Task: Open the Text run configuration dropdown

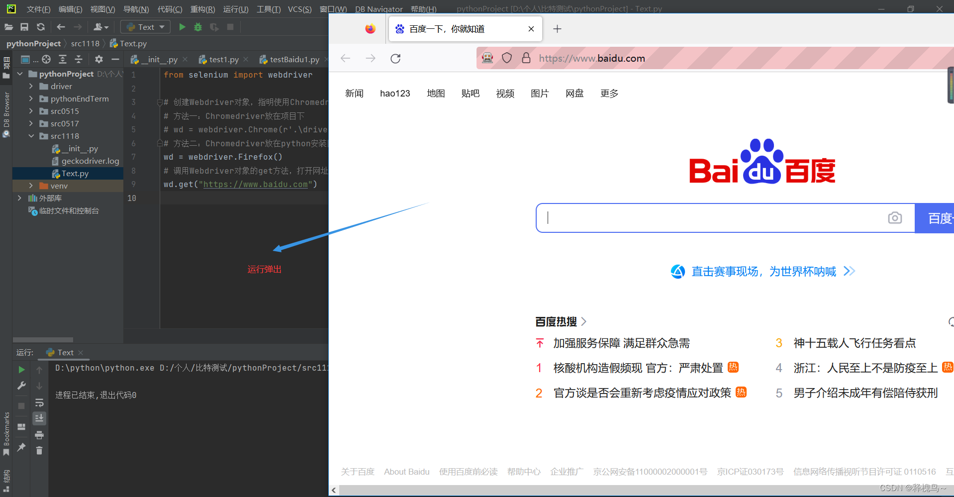Action: (x=145, y=27)
